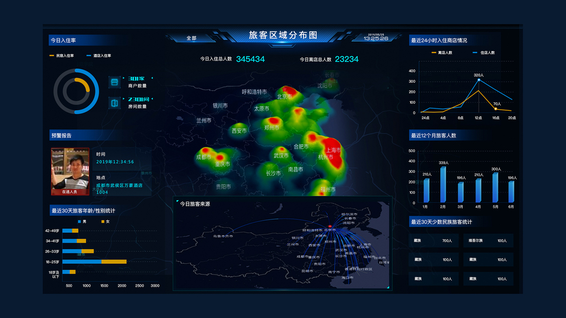Image resolution: width=566 pixels, height=318 pixels.
Task: Open the 在逃人员 suspect photo
Action: (70, 172)
